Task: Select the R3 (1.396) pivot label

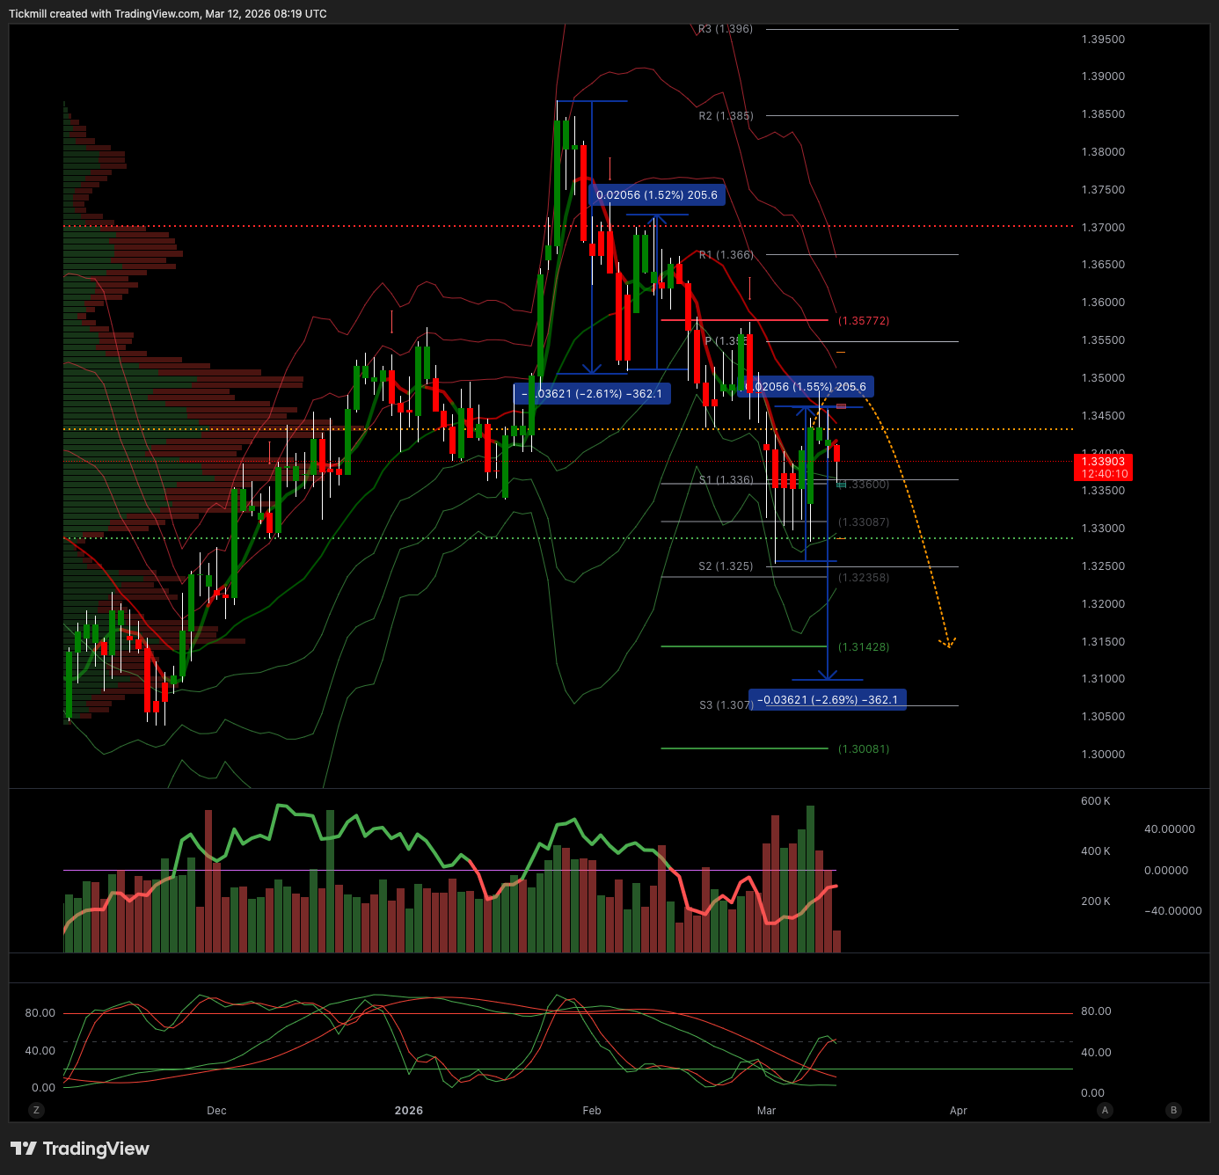Action: point(726,29)
